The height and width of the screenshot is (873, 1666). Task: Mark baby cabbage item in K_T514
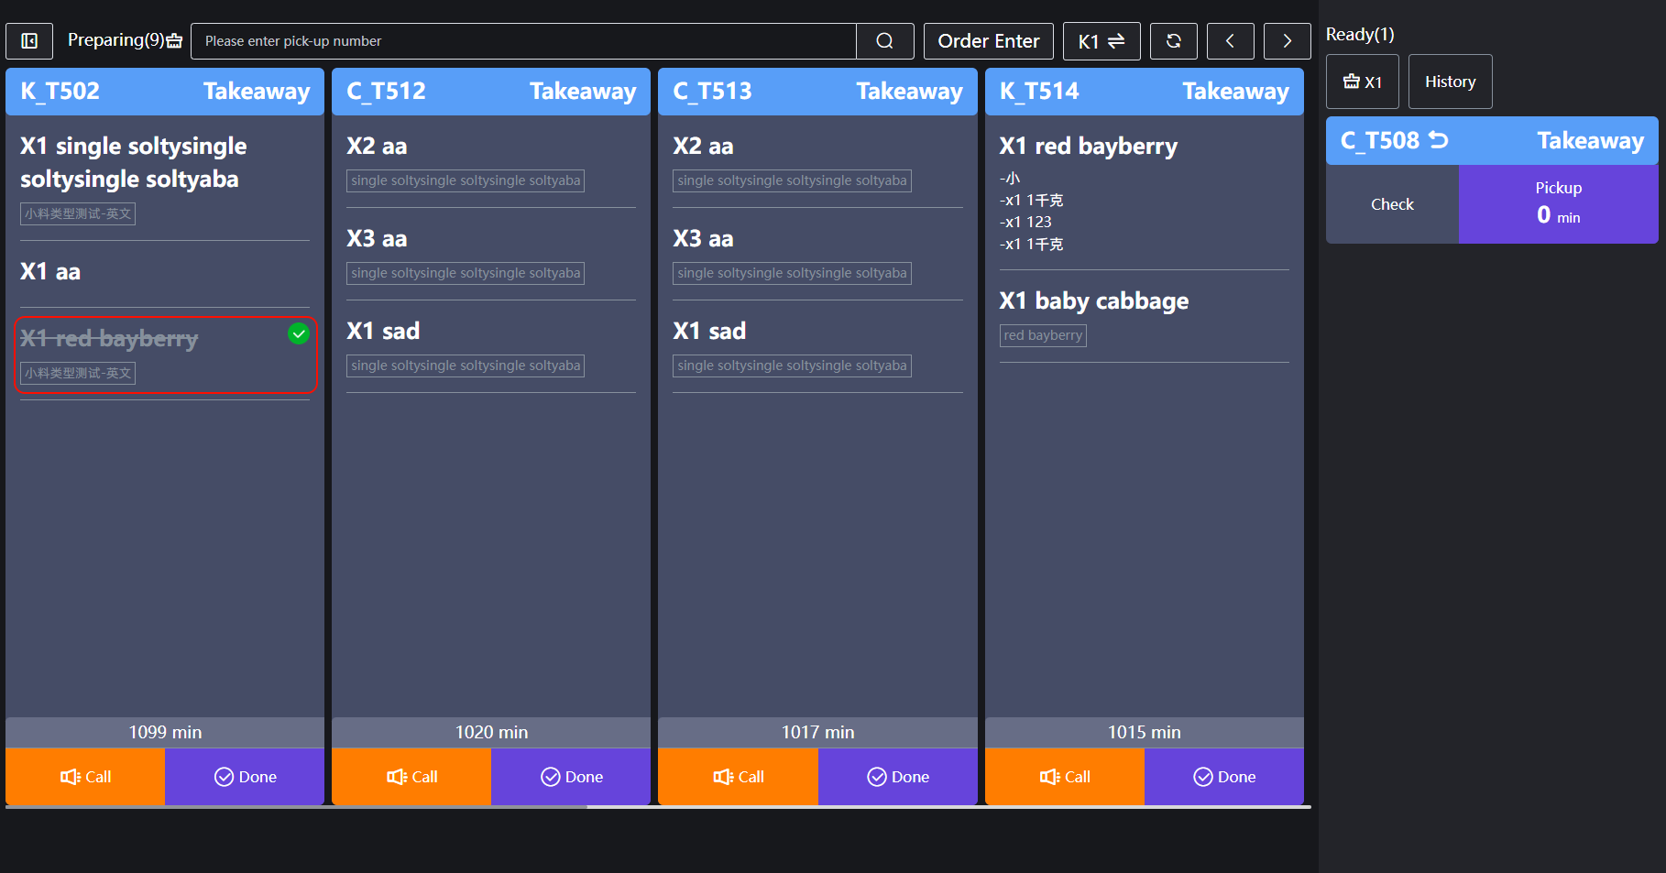pos(1143,301)
